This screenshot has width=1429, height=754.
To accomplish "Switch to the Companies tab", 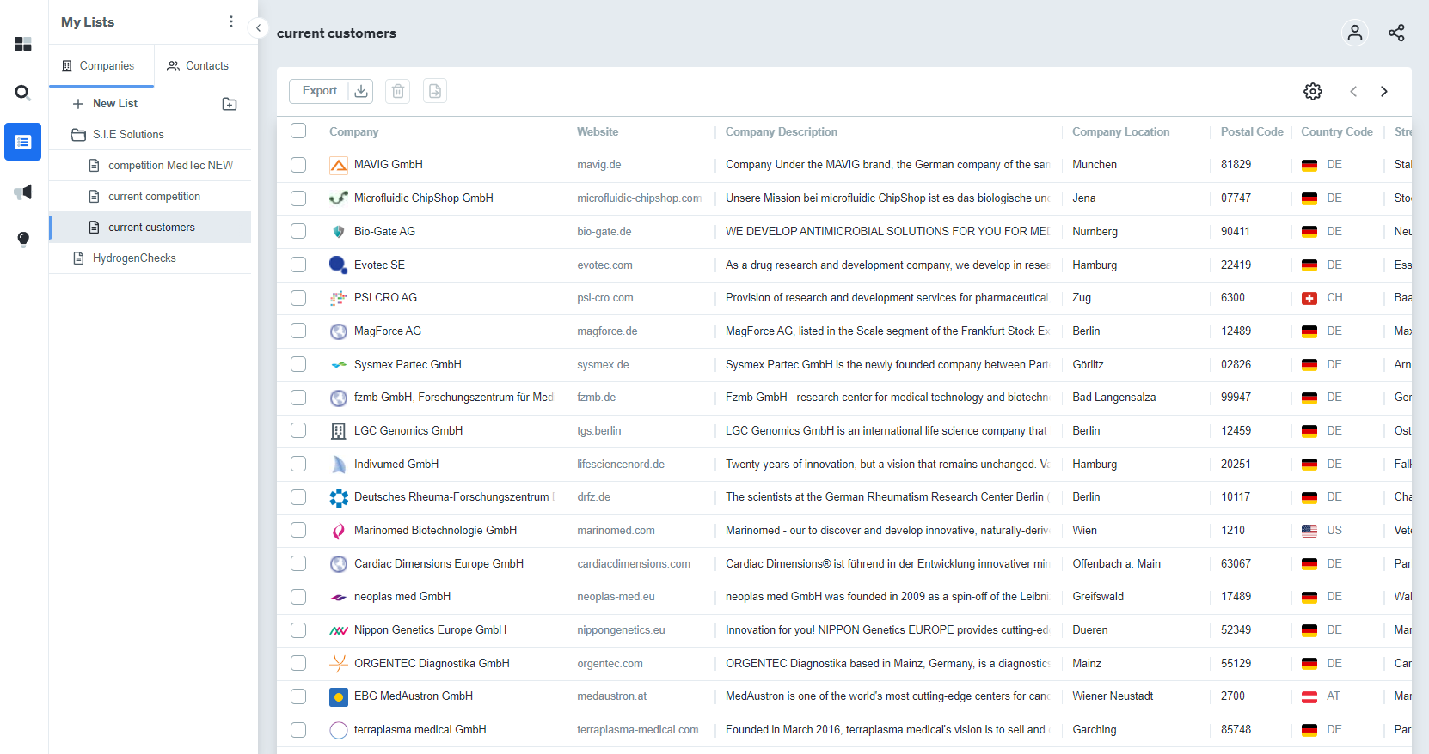I will (101, 66).
